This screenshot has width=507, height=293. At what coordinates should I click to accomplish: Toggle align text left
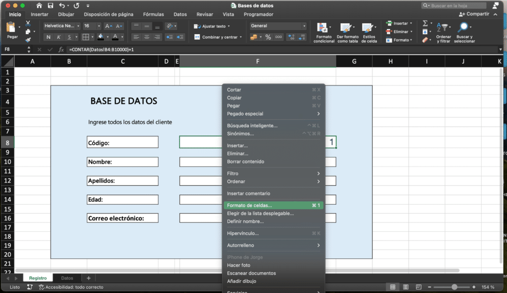136,37
